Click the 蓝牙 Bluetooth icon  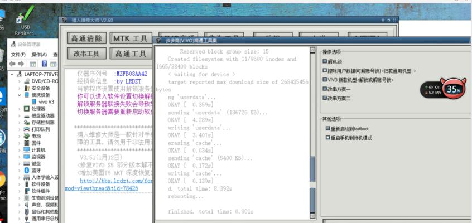coord(27,171)
